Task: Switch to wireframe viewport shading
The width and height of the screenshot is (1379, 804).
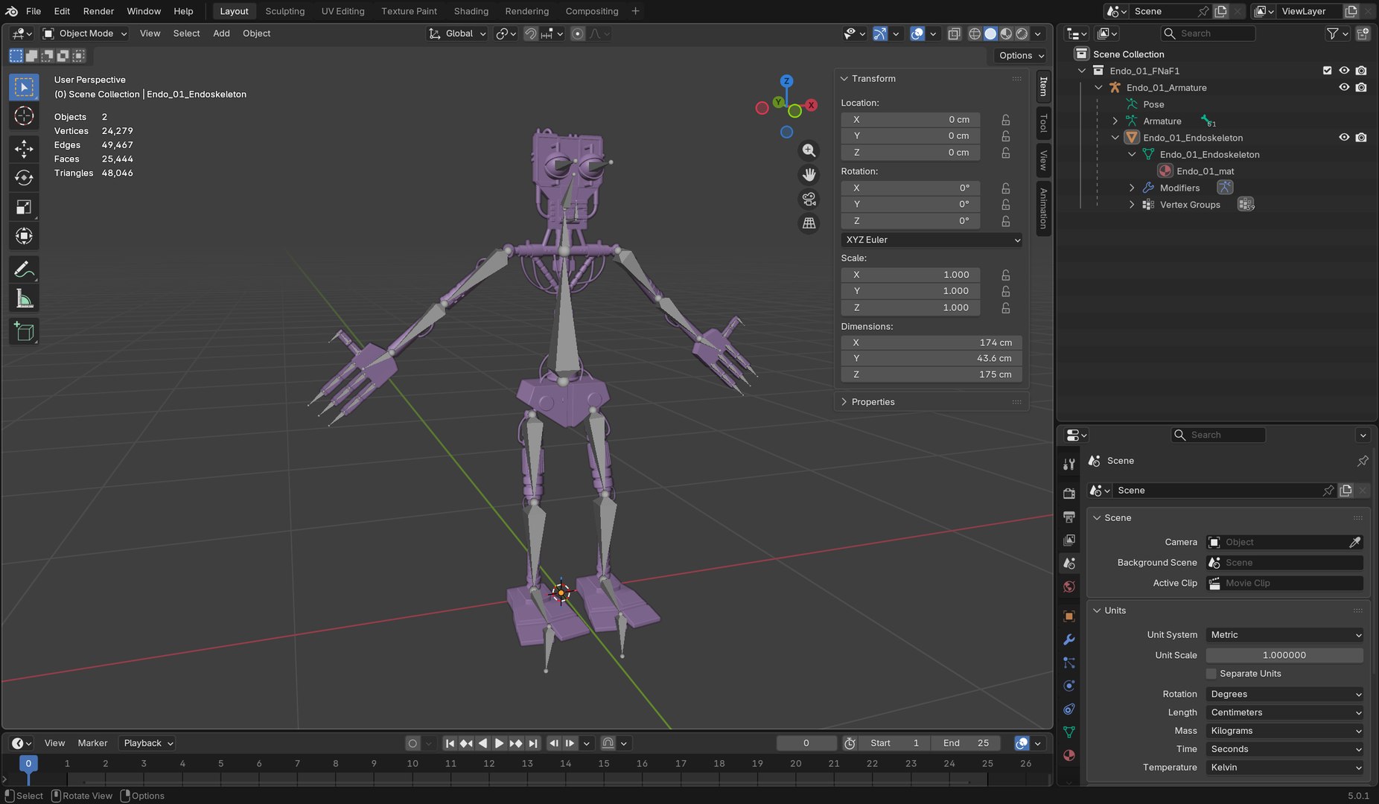Action: coord(975,33)
